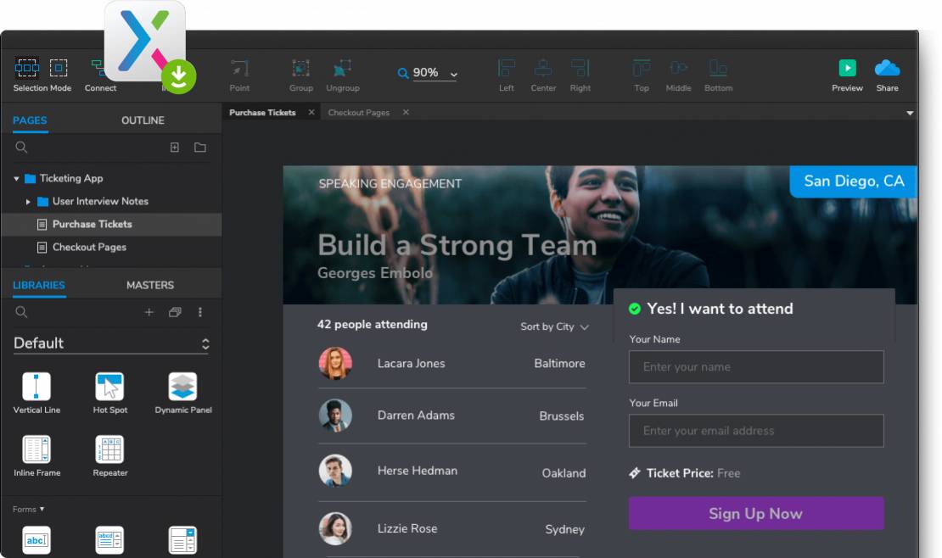Expand the User Interview Notes folder
The image size is (942, 558).
(28, 202)
